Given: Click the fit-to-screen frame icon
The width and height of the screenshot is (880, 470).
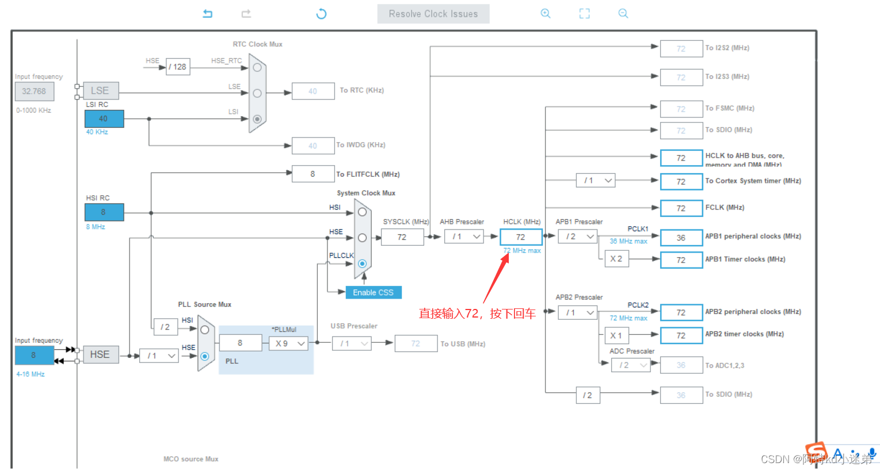Looking at the screenshot, I should click(585, 13).
